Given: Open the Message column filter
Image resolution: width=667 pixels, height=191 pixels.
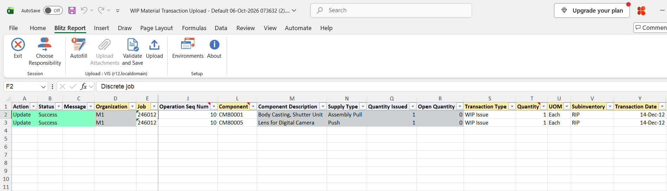Looking at the screenshot, I should [x=91, y=106].
